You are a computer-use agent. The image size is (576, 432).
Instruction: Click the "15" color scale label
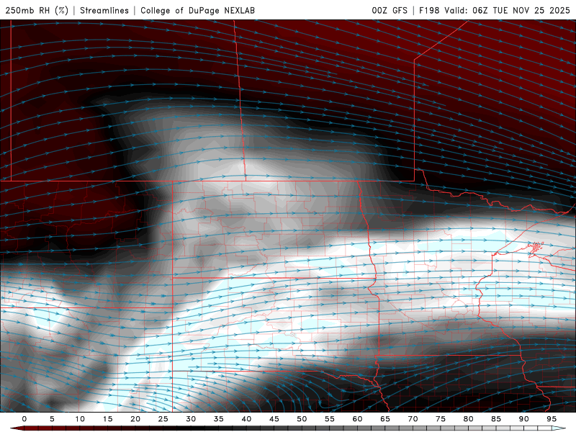[x=107, y=419]
